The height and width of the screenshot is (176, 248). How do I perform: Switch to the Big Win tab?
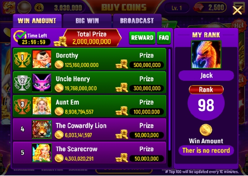coord(87,21)
